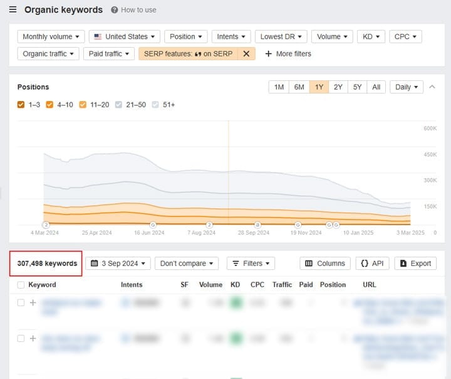
Task: Toggle the 11–20 positions checkbox
Action: coord(83,105)
